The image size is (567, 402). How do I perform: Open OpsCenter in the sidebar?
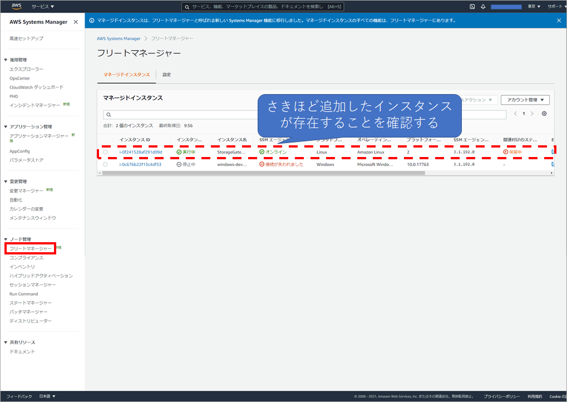point(20,78)
